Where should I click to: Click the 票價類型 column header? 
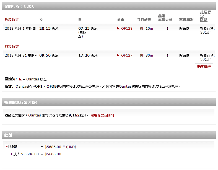click(186, 20)
